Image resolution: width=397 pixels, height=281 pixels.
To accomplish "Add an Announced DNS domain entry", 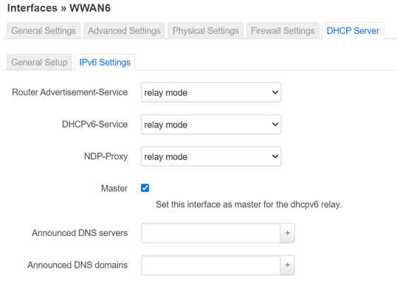I will tap(287, 265).
